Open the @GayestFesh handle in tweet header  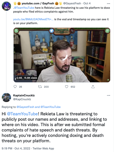(72, 3)
